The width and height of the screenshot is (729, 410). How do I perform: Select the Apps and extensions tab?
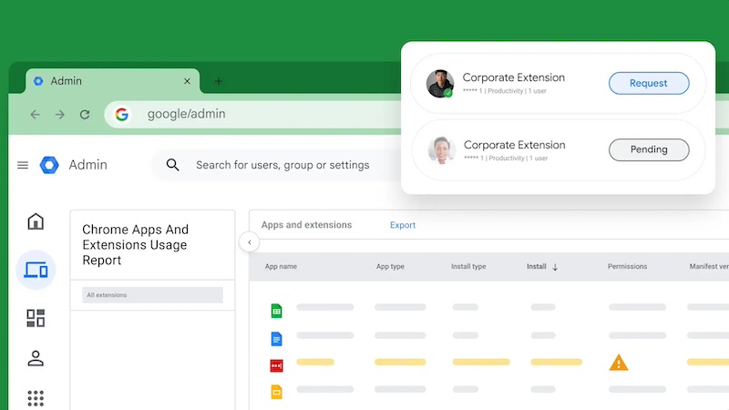306,225
